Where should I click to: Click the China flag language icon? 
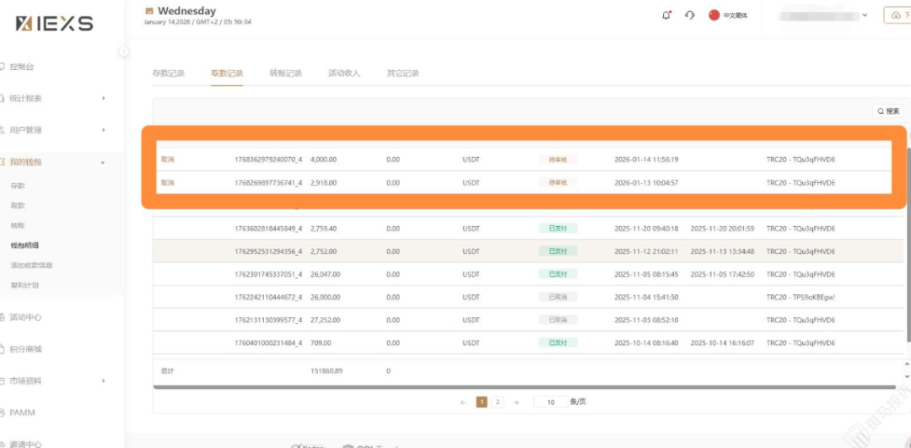click(714, 15)
